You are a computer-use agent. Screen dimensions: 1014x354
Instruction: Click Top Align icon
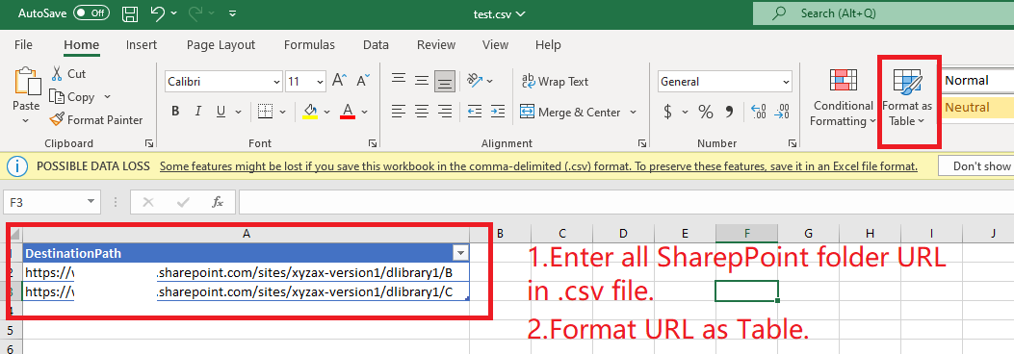pyautogui.click(x=399, y=80)
